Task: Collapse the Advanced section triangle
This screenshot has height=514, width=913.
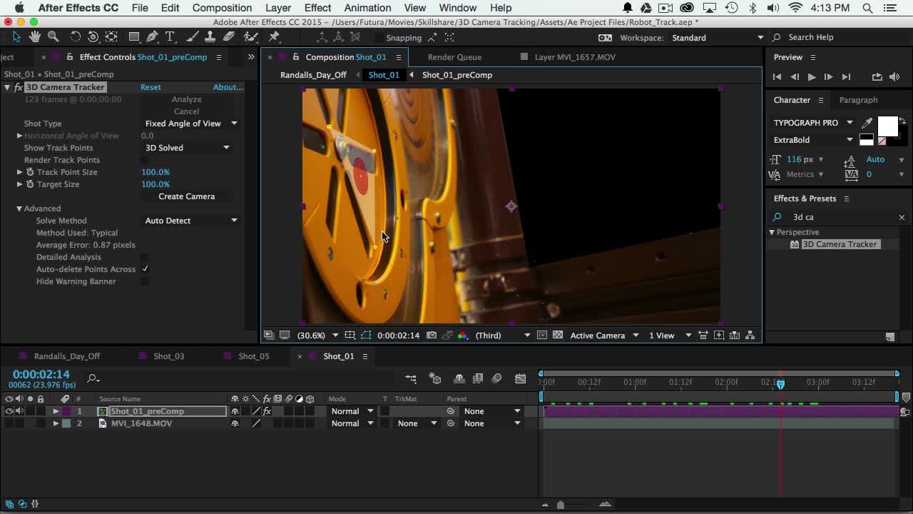Action: pos(19,208)
